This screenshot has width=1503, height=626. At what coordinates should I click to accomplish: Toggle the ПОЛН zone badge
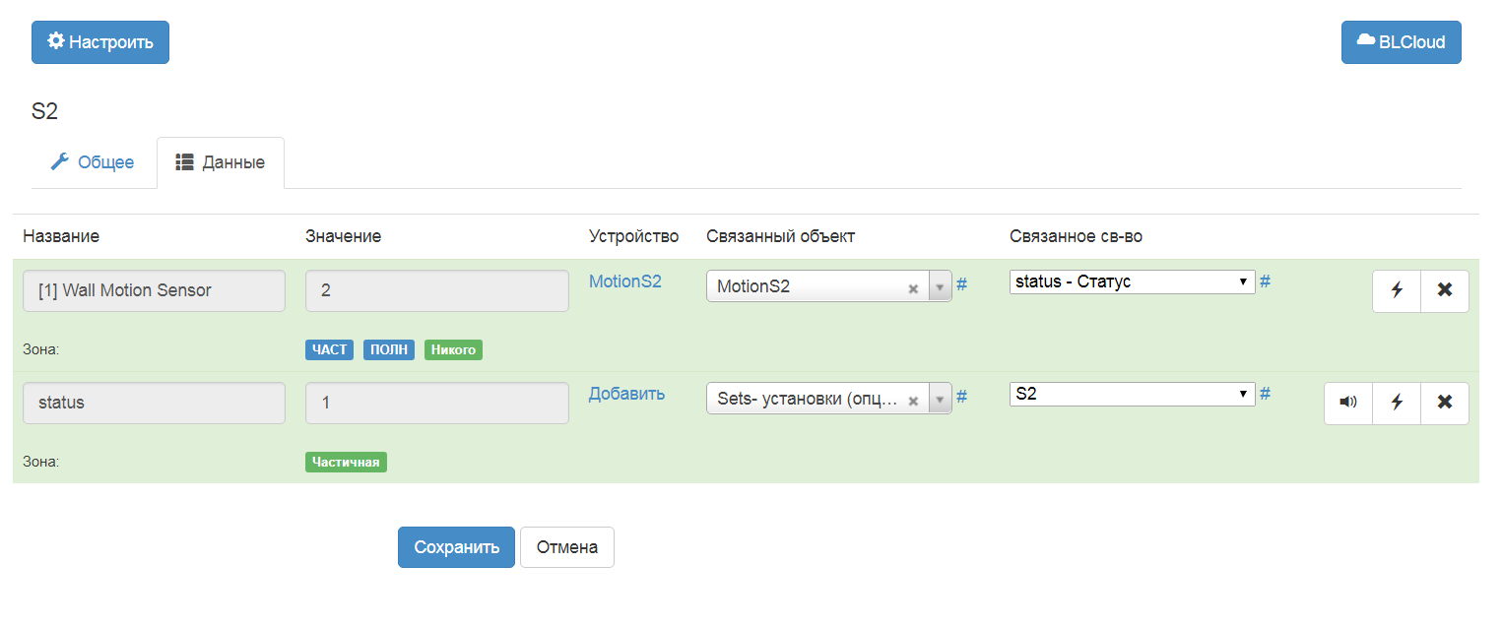click(x=391, y=349)
